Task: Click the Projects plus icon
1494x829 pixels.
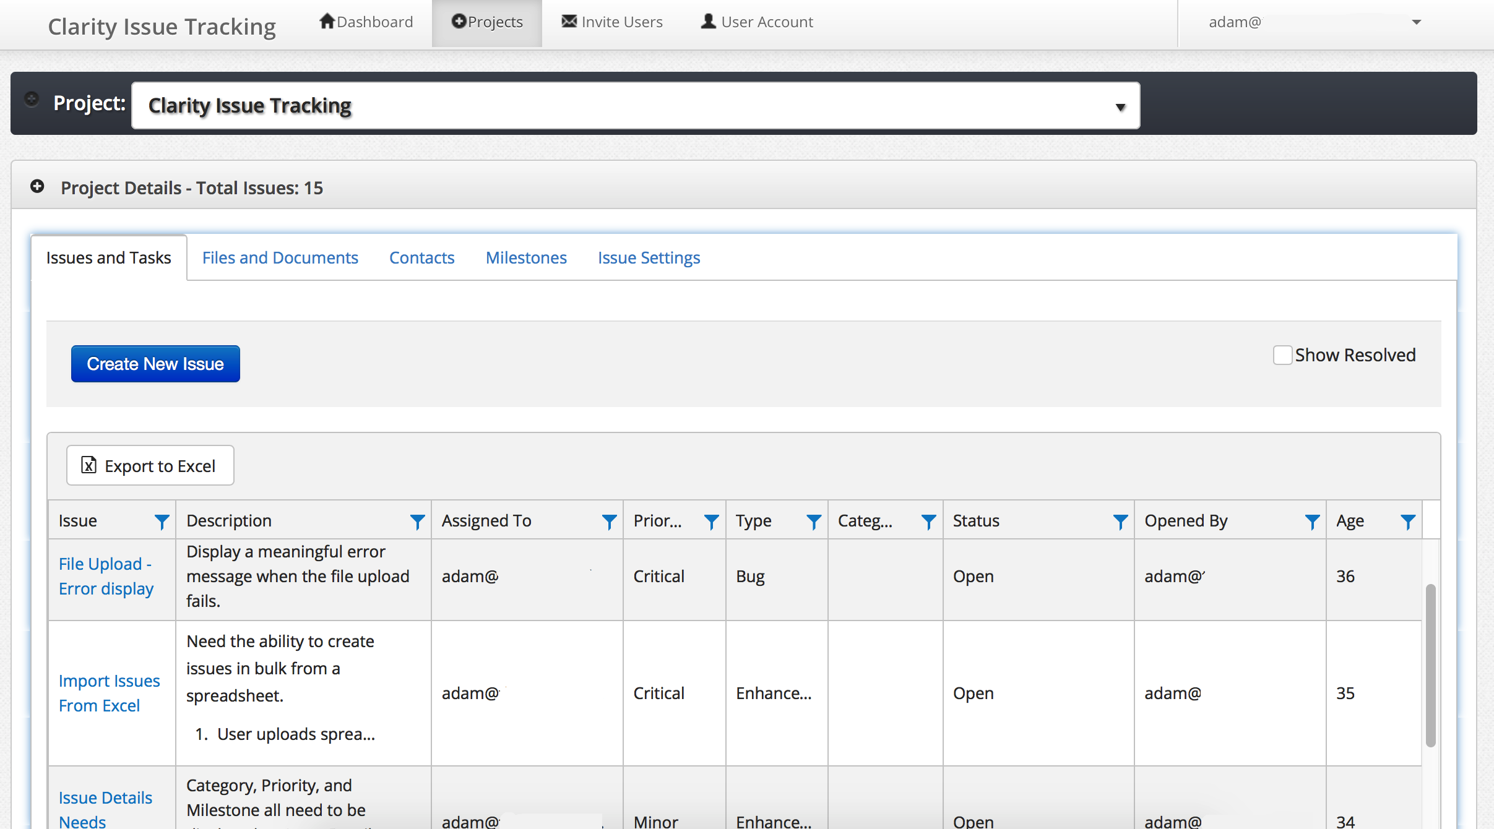Action: (x=459, y=21)
